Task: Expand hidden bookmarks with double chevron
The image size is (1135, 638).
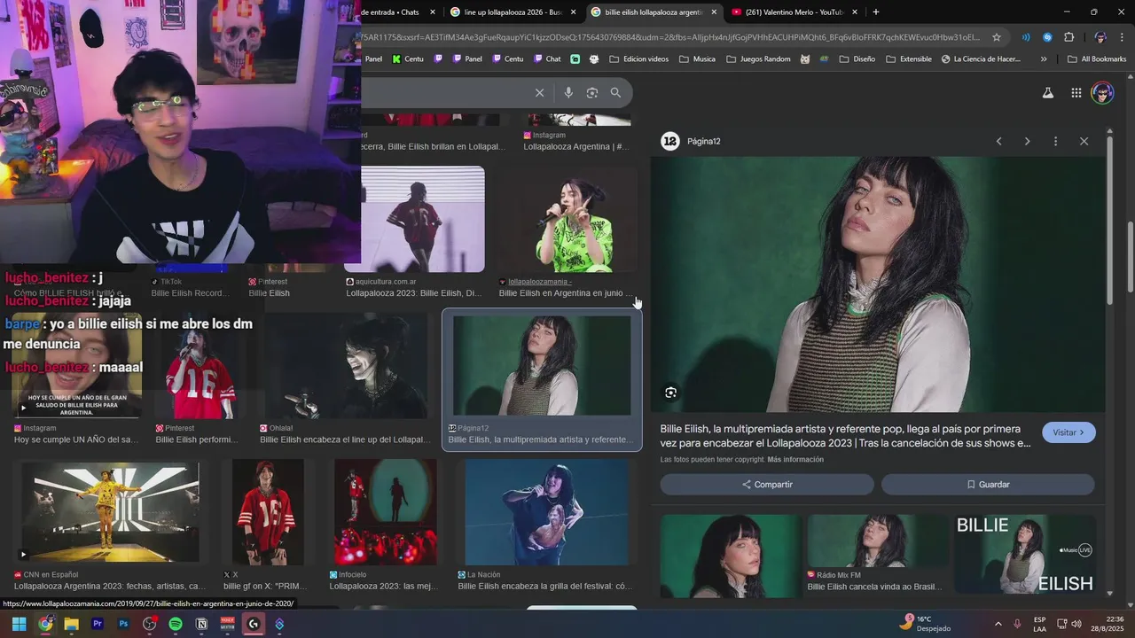Action: (1044, 59)
